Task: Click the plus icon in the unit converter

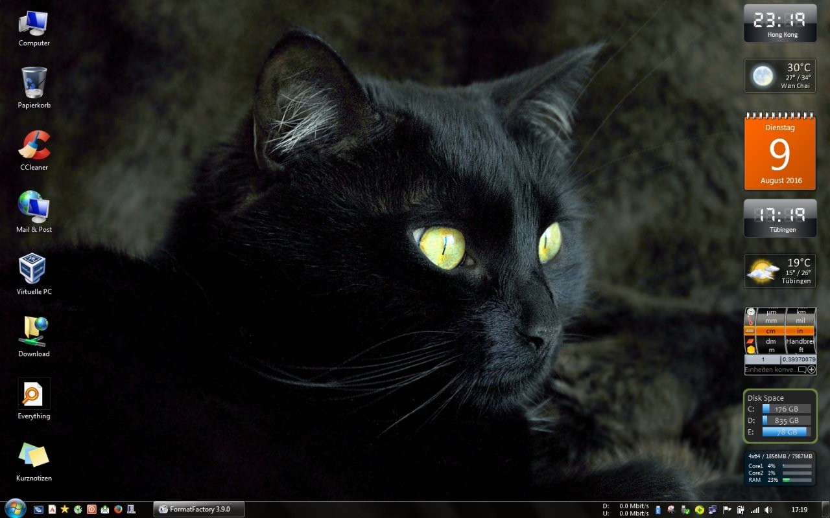Action: pyautogui.click(x=812, y=370)
